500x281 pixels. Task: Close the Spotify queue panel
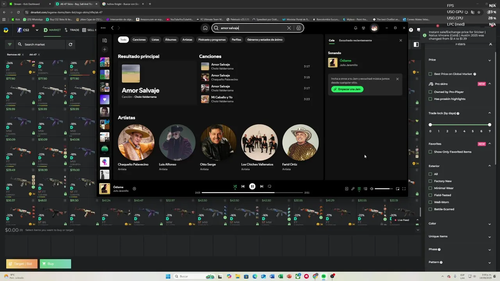tap(400, 41)
